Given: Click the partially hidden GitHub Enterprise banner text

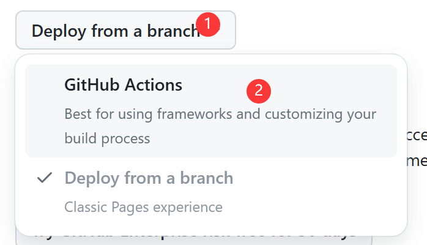Looking at the screenshot, I should (x=194, y=239).
